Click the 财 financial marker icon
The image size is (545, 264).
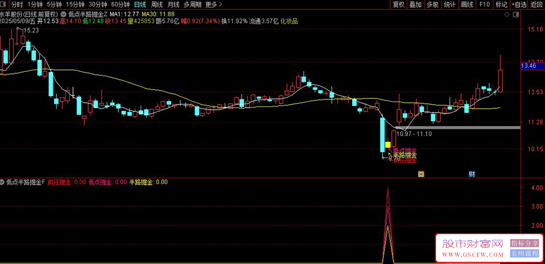point(471,174)
